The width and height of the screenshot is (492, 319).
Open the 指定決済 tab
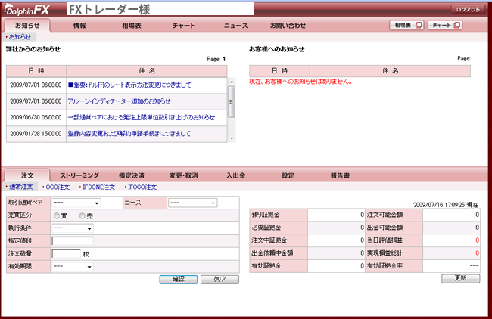[132, 175]
